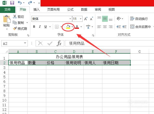Save the workbook with the floppy disk icon
This screenshot has width=154, height=114.
tap(12, 3)
